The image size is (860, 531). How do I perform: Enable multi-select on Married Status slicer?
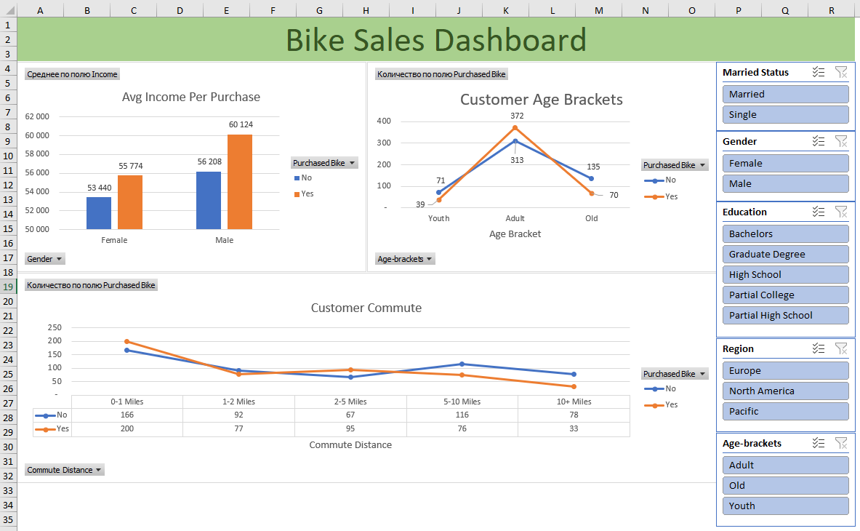[819, 72]
